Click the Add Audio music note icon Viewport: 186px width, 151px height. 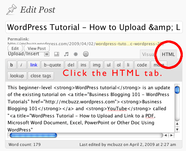66,54
